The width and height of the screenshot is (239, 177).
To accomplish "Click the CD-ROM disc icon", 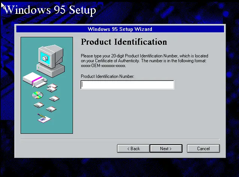I will (37, 95).
